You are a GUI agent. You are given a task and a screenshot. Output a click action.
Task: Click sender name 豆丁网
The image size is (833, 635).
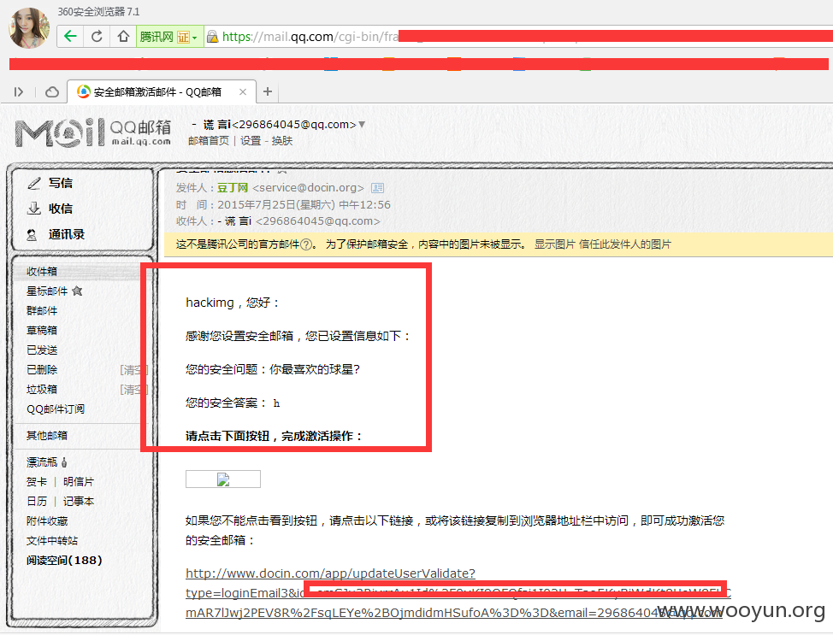[x=233, y=187]
